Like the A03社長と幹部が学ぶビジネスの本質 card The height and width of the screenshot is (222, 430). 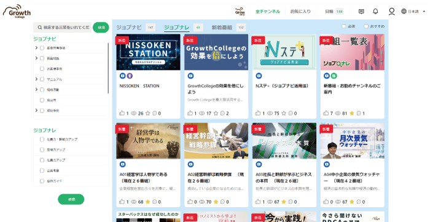click(258, 202)
